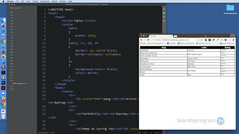The image size is (239, 134).
Task: Toggle split view icon in Brackets sidebar header
Action: (x=35, y=8)
